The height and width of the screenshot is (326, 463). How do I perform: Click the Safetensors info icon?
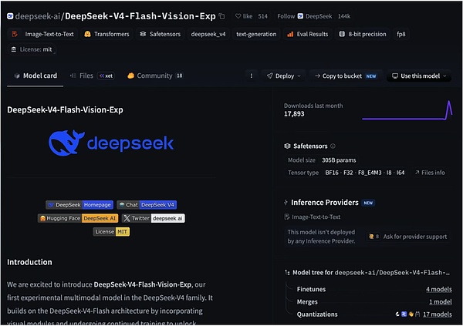tap(333, 146)
